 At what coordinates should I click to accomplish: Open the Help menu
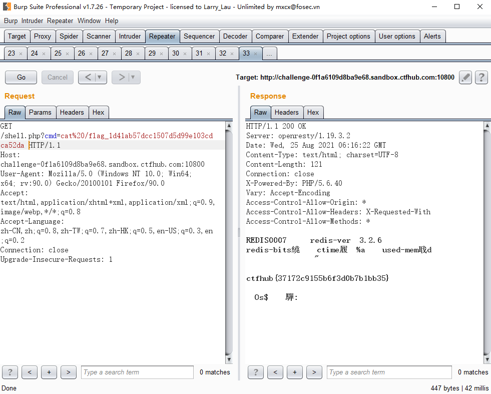coord(112,21)
